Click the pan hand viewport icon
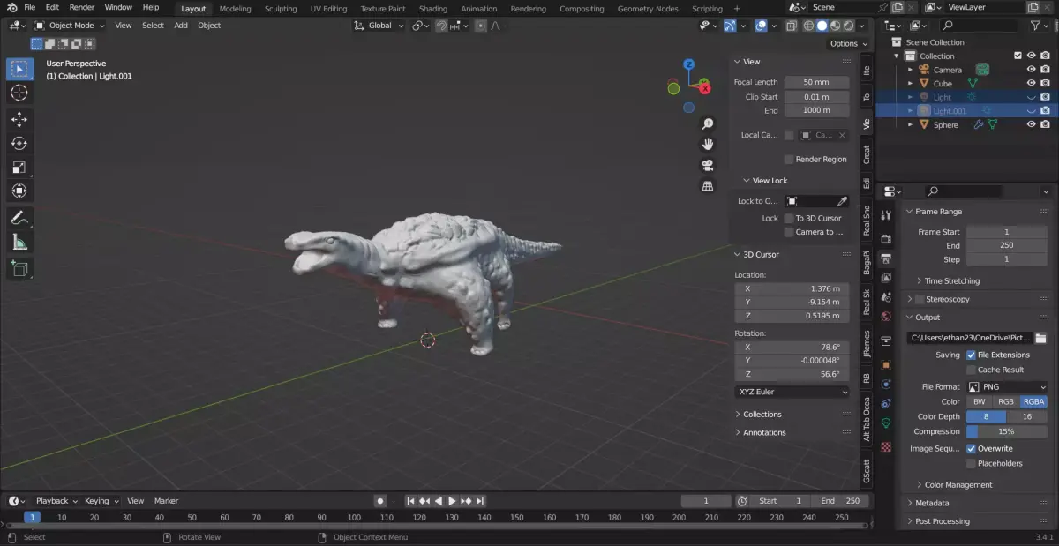Image resolution: width=1059 pixels, height=546 pixels. pyautogui.click(x=707, y=144)
